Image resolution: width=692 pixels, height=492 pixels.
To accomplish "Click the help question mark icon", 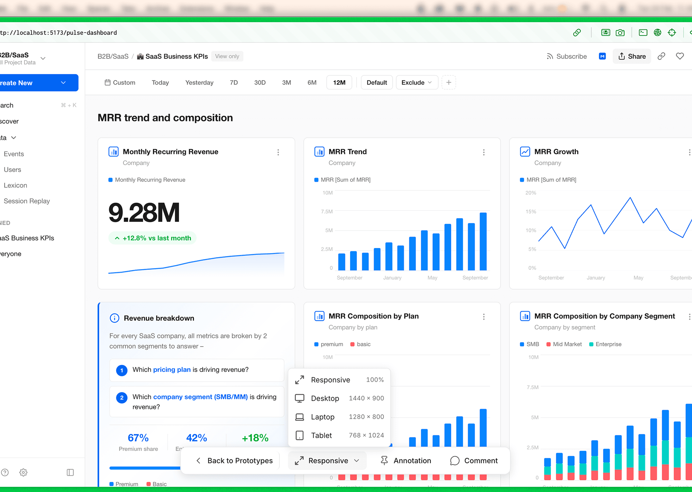I will click(x=5, y=472).
